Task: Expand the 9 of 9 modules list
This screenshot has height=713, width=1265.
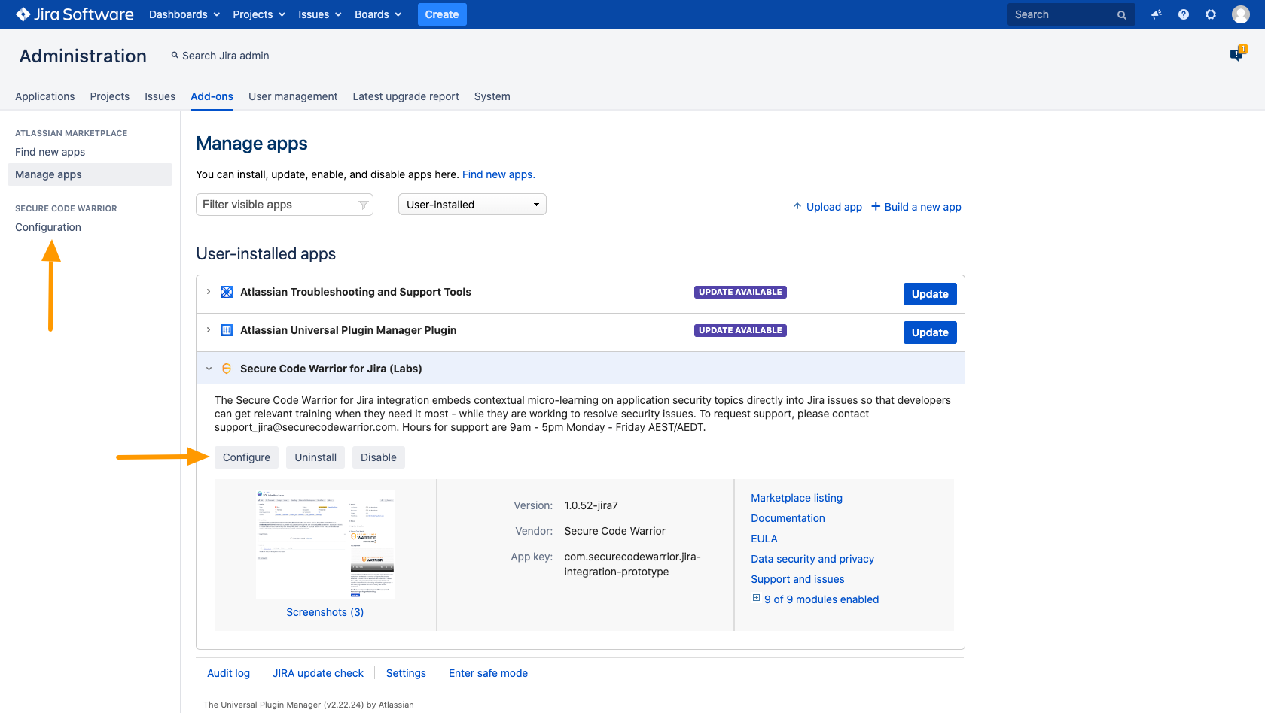Action: 756,598
